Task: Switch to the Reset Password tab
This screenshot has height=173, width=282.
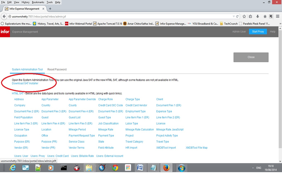Action: (57, 69)
